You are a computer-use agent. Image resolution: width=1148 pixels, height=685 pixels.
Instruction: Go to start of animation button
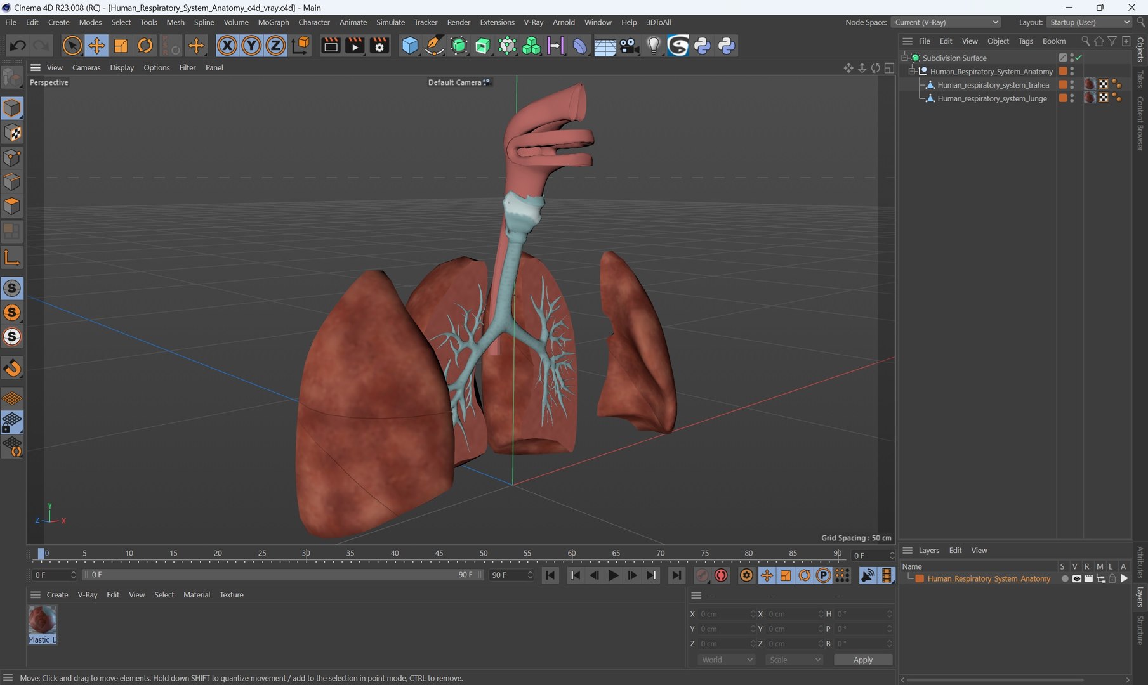point(550,575)
